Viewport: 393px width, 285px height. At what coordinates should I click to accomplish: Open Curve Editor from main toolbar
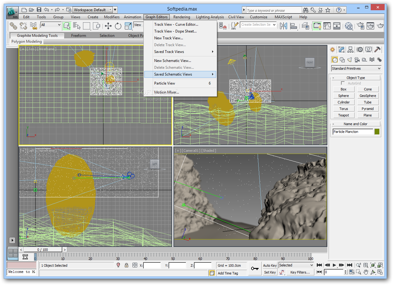coord(327,26)
